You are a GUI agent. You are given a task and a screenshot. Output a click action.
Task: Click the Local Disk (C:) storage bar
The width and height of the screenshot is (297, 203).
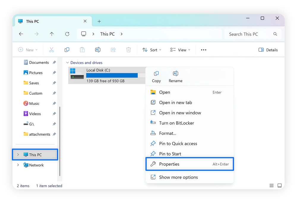tap(112, 75)
